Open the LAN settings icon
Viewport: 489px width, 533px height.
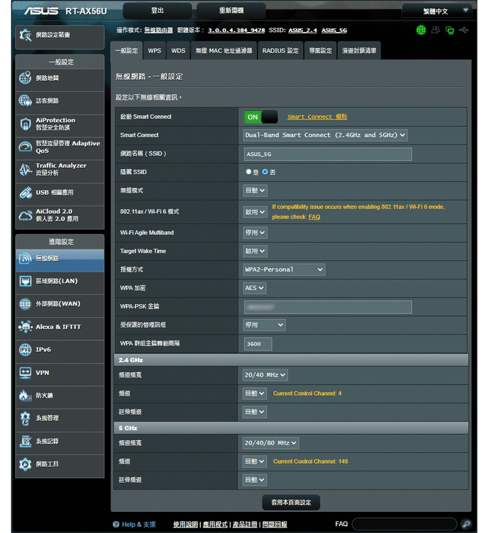click(25, 281)
